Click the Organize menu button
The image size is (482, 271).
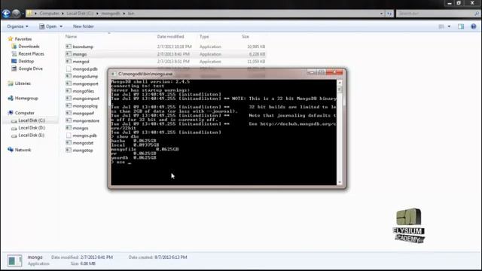pos(17,26)
